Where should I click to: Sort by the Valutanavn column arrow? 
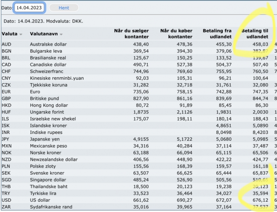pos(61,34)
